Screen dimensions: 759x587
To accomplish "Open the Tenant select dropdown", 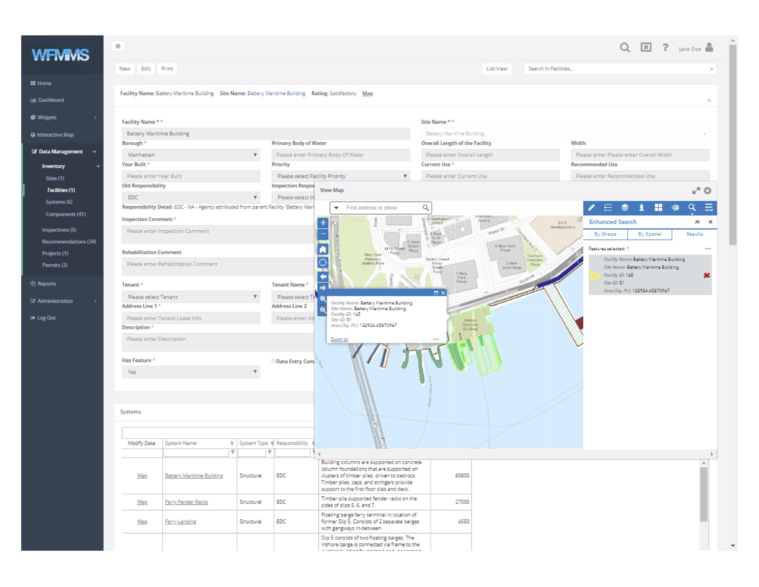I will click(191, 297).
